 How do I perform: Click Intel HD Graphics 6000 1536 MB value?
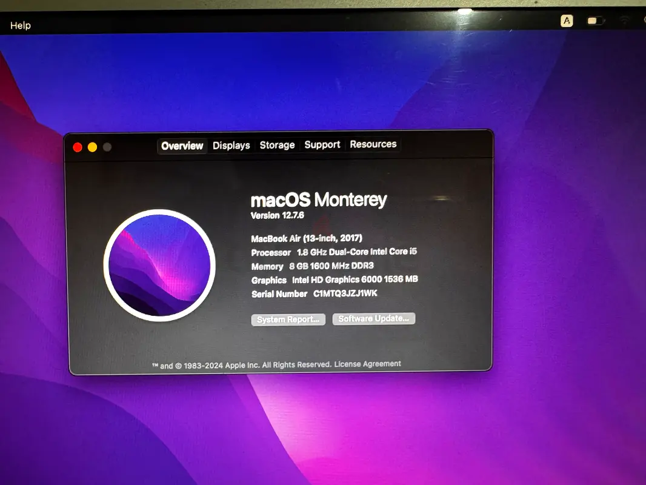coord(355,279)
